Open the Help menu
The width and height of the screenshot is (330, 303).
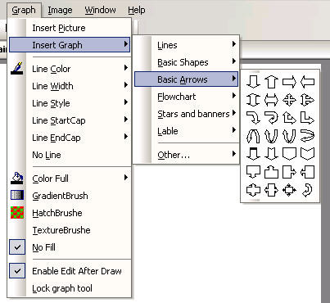[137, 10]
